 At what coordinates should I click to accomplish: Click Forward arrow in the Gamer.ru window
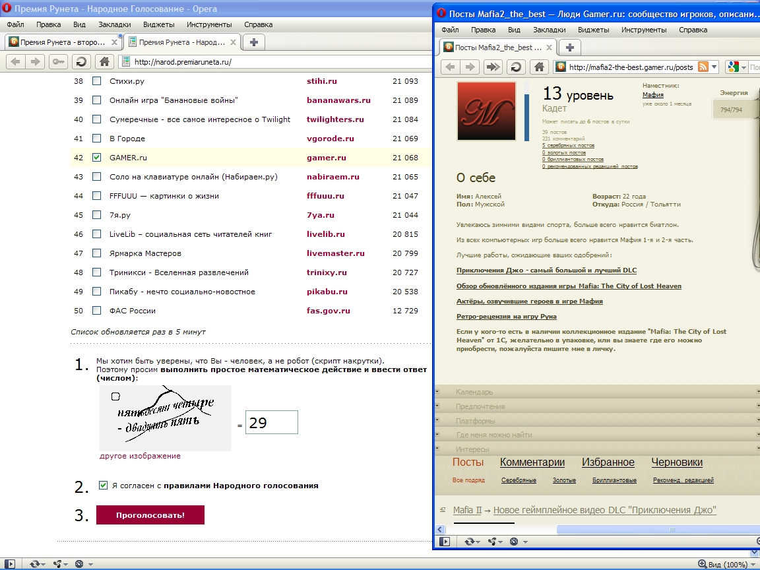(x=470, y=67)
